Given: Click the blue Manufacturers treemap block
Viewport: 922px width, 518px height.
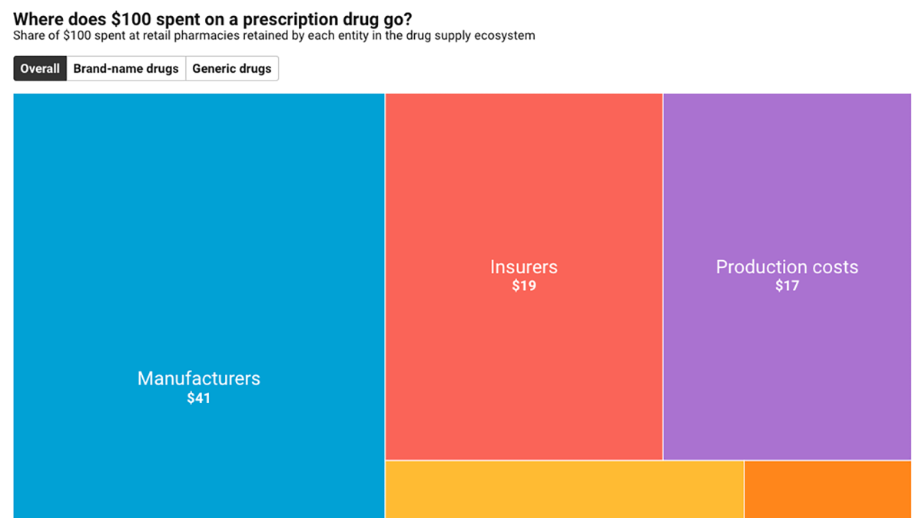Looking at the screenshot, I should click(x=198, y=230).
